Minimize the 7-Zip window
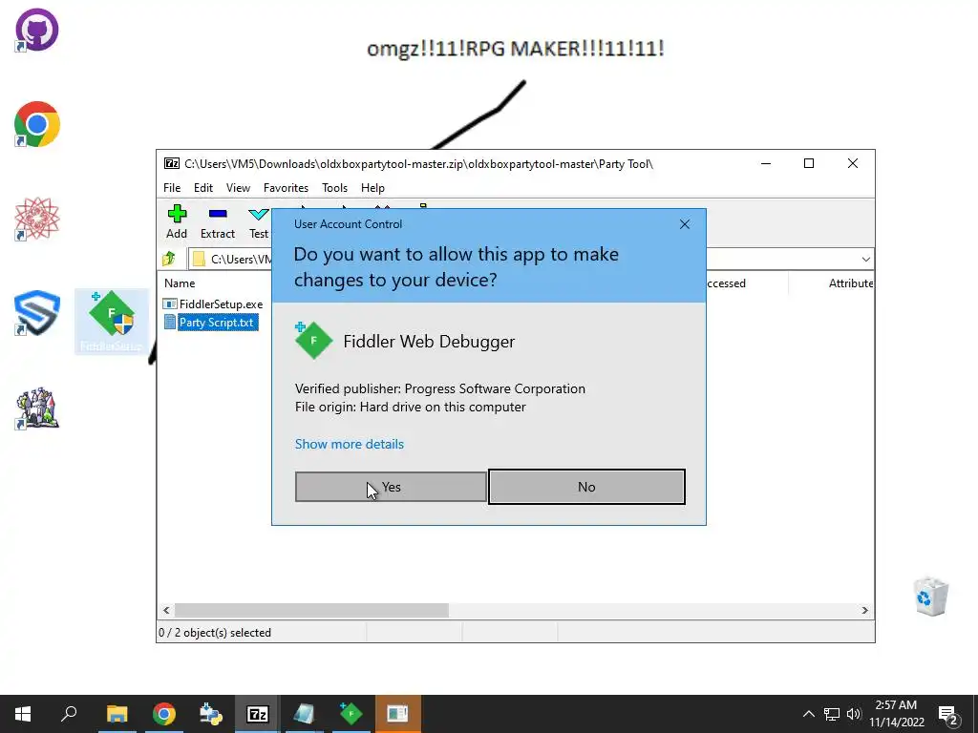 766,163
